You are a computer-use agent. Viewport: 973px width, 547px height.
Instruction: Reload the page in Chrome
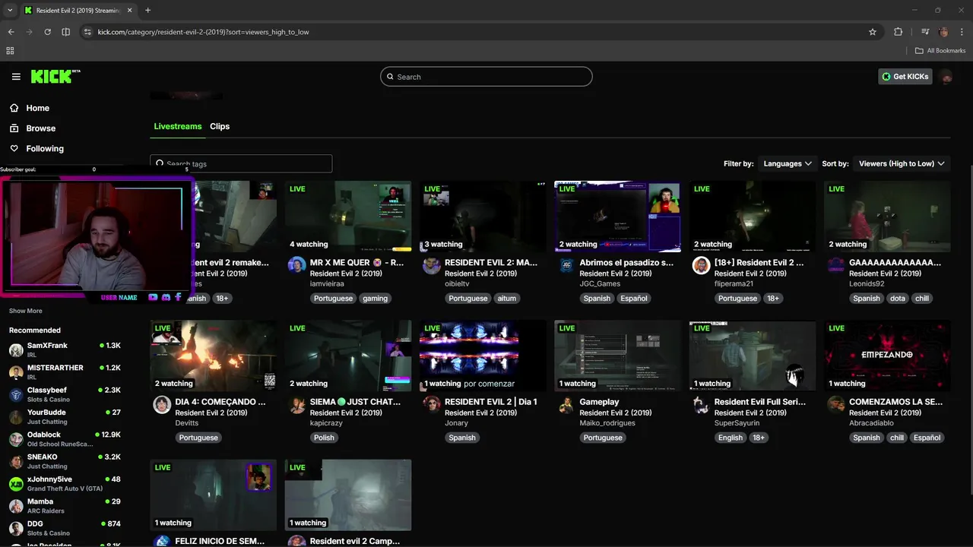[47, 32]
